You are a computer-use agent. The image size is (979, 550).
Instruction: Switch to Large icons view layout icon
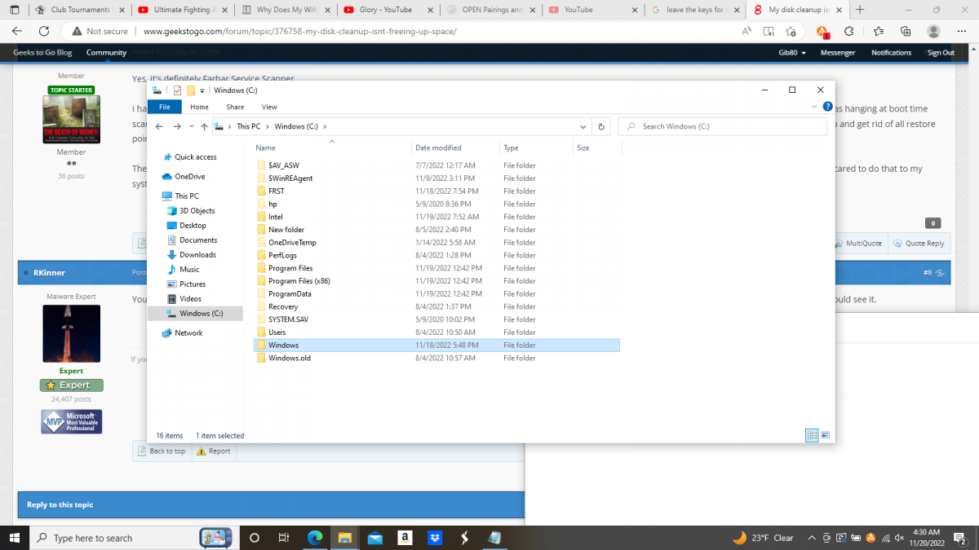click(825, 435)
